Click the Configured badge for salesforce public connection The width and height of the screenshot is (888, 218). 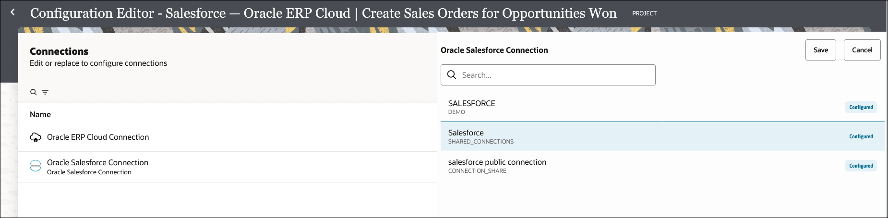861,166
